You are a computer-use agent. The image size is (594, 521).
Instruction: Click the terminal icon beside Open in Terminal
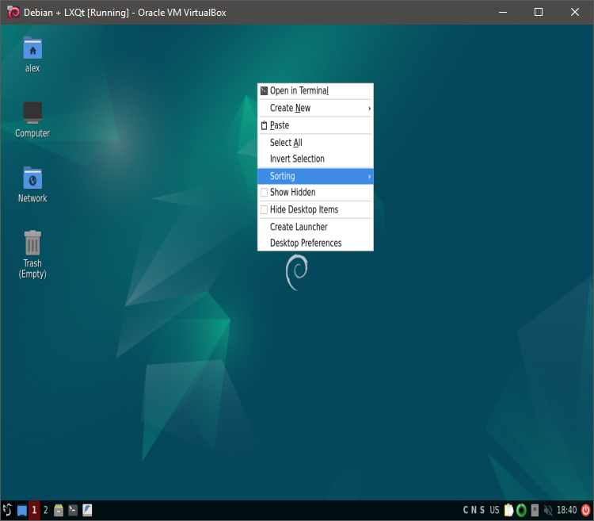point(264,90)
